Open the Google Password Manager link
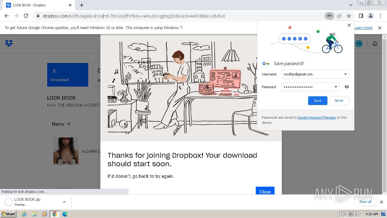 point(317,117)
